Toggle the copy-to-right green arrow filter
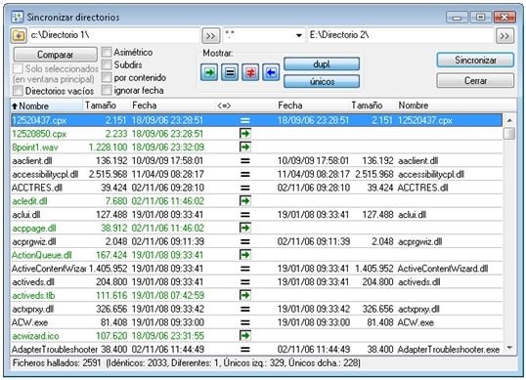 click(x=209, y=72)
